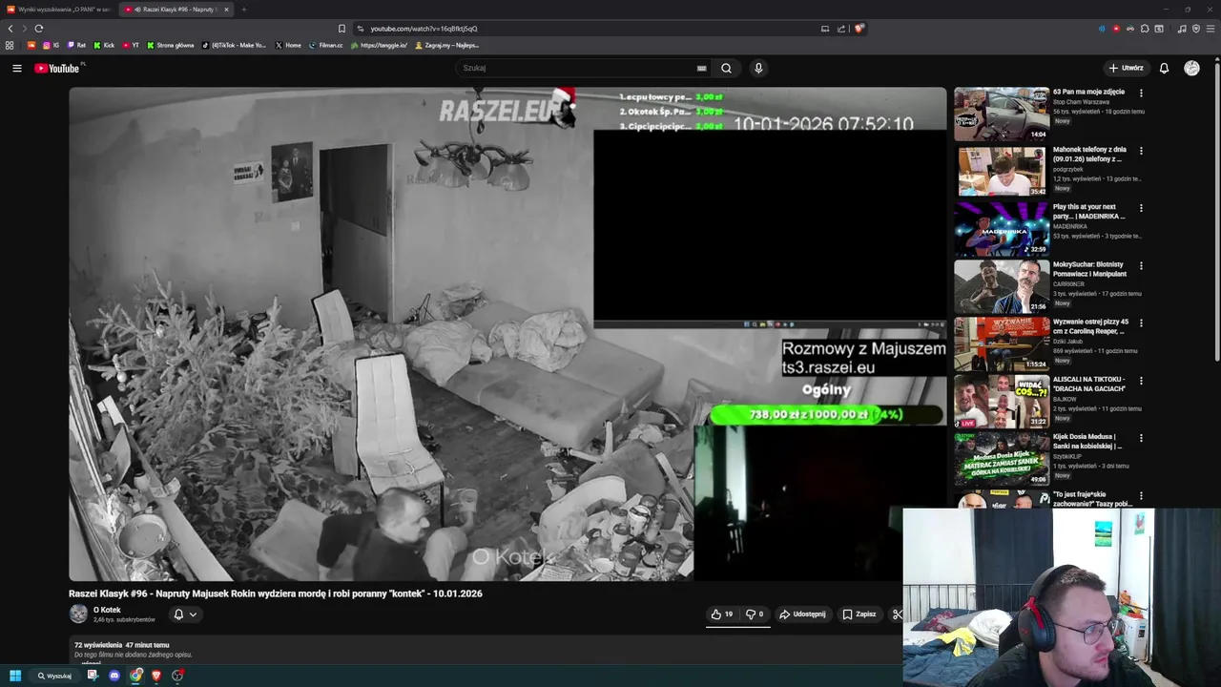Click the Udostępnij share button
The width and height of the screenshot is (1221, 687).
coord(802,614)
